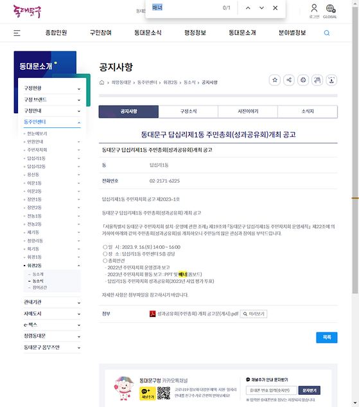Open 종합민원 in top navigation
The image size is (359, 407).
tap(56, 33)
